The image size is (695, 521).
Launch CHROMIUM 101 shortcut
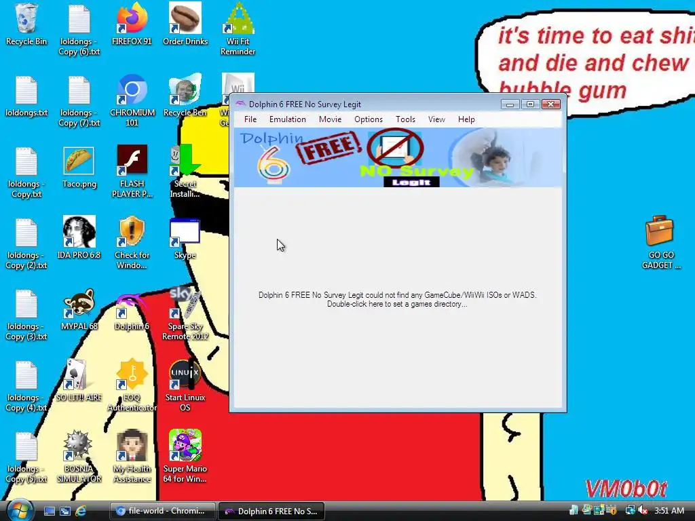coord(132,101)
